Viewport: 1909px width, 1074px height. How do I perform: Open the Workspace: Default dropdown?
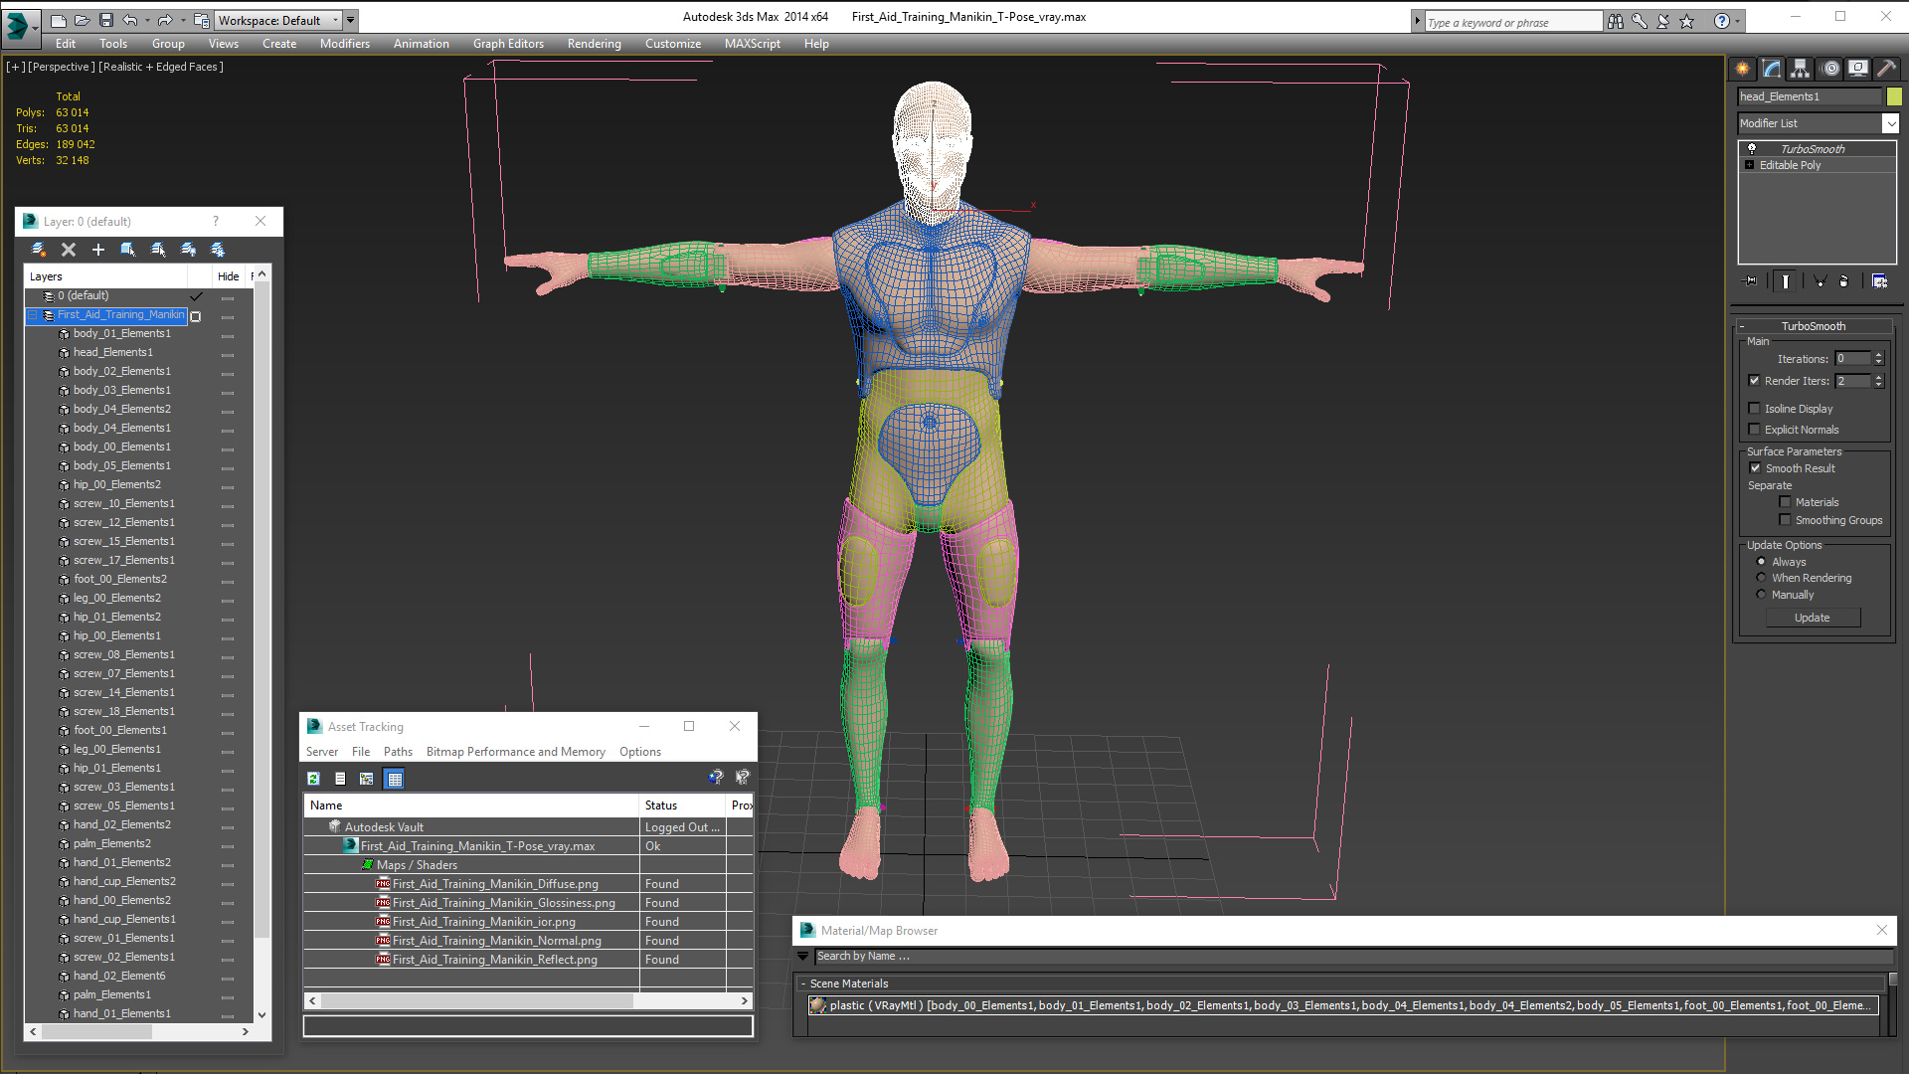[x=279, y=20]
